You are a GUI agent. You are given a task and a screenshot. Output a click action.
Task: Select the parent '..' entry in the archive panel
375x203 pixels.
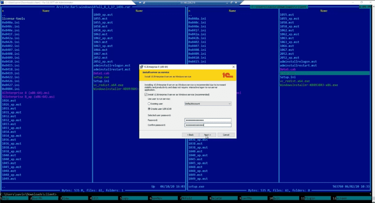[4, 15]
